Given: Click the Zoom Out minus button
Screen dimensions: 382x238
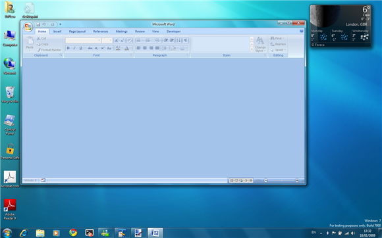Looking at the screenshot, I should [x=266, y=180].
